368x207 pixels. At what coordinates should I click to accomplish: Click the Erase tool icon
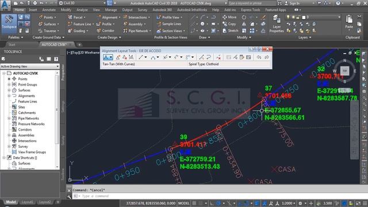coord(263,17)
